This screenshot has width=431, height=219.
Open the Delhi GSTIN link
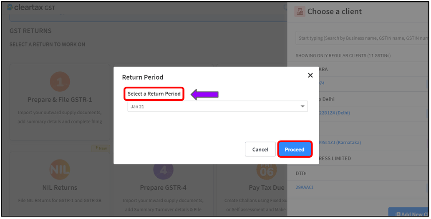[x=334, y=113]
